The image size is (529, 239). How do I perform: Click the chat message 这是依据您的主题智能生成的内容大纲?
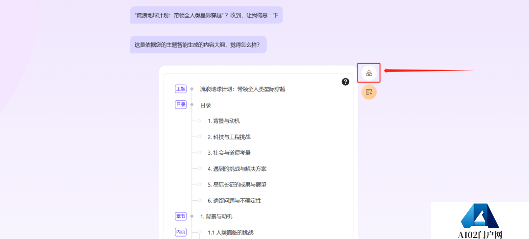coord(198,45)
